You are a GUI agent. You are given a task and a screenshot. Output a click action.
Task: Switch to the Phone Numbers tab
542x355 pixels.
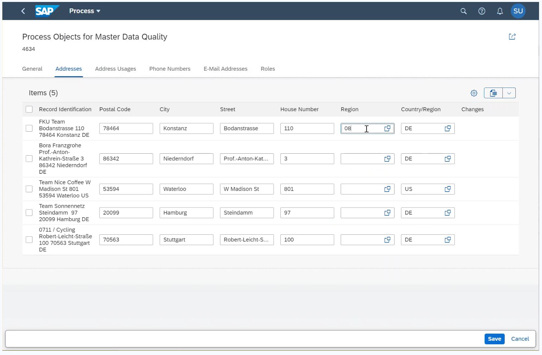point(170,69)
